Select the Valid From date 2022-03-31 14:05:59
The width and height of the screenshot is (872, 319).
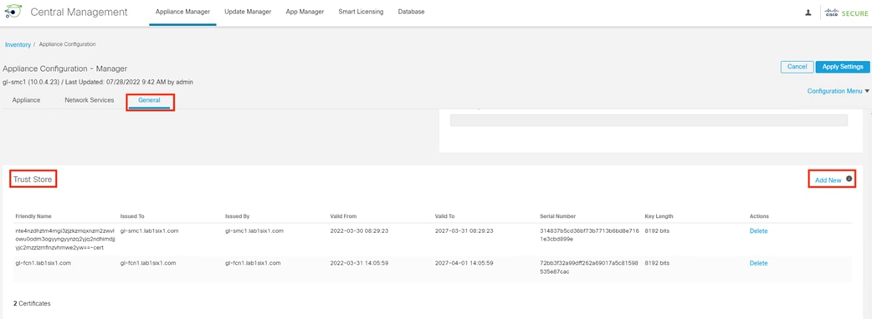click(x=359, y=263)
